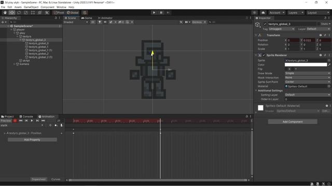Select the Rect transform tool

[x=33, y=12]
